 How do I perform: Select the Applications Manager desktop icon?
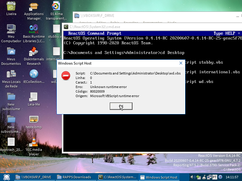click(x=34, y=7)
